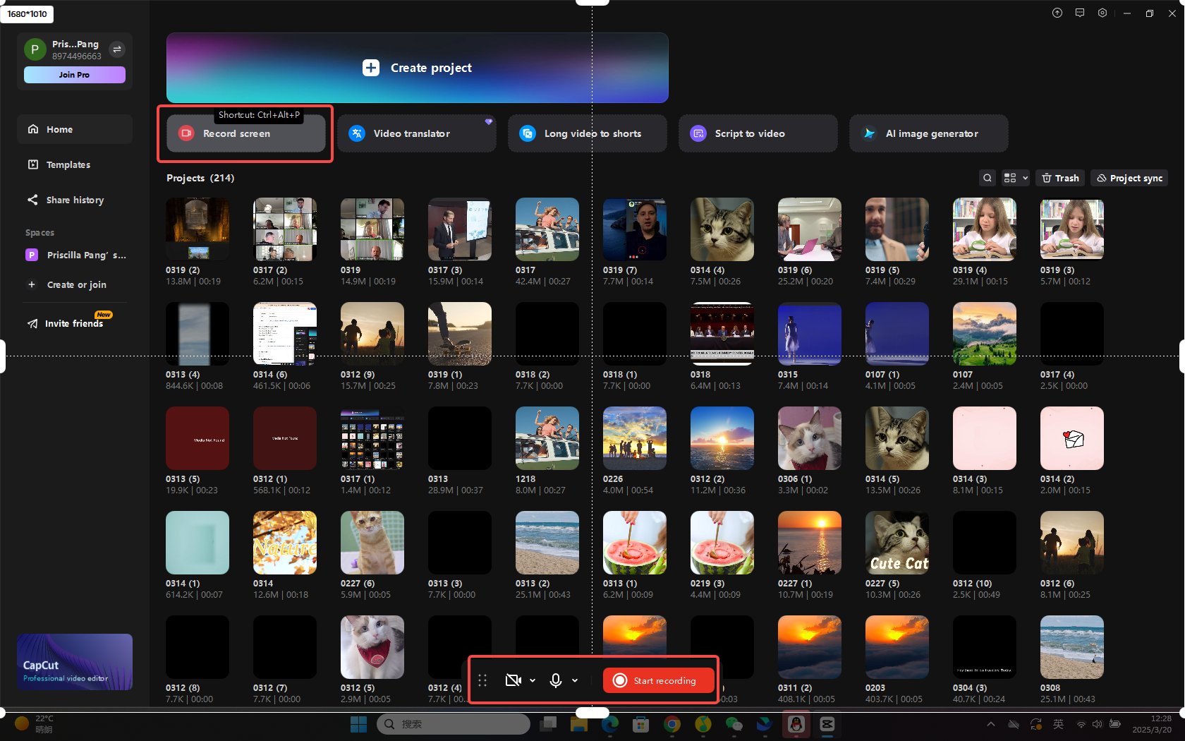Open the project thumbnail named 0314 (6)
This screenshot has height=741, width=1185.
[x=285, y=334]
